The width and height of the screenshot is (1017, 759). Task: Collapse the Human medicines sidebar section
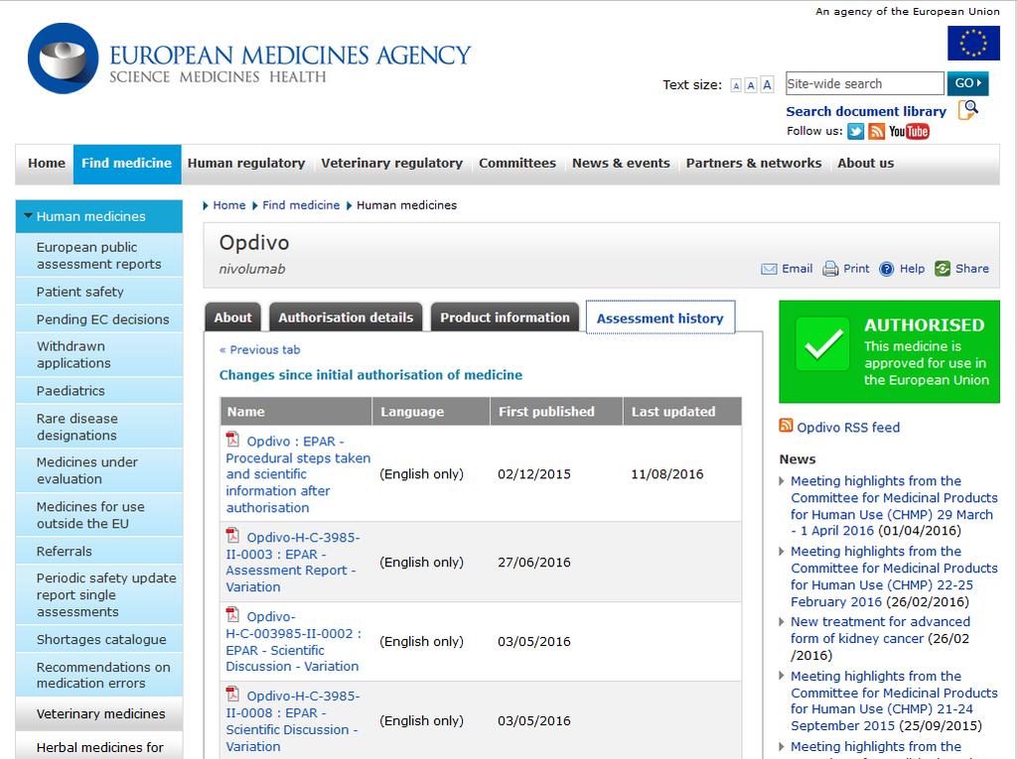pyautogui.click(x=28, y=216)
